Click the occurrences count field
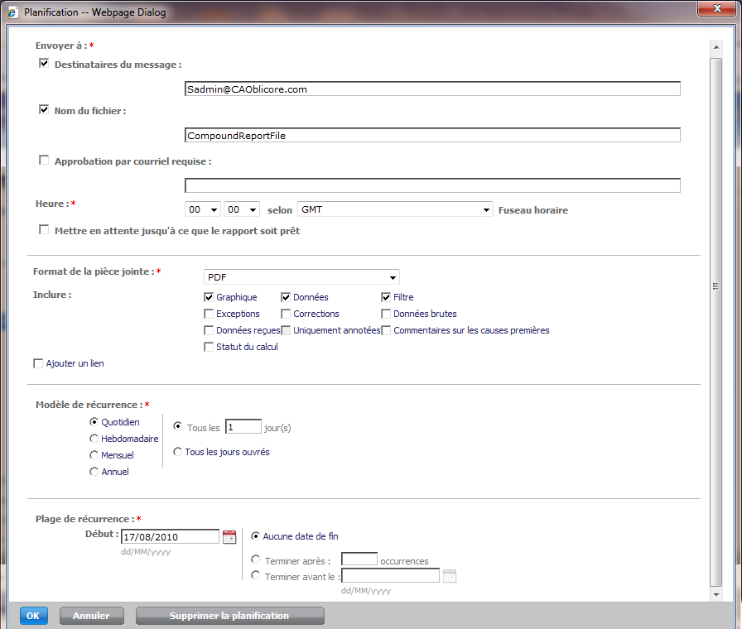Viewport: 742px width, 629px height. point(359,559)
